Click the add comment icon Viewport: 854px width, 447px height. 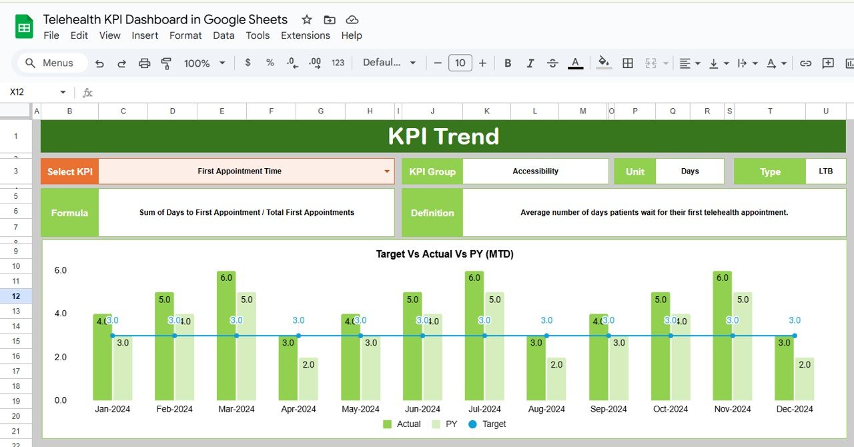coord(828,63)
